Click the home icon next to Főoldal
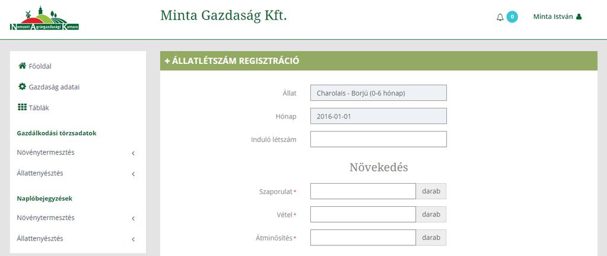 (22, 66)
